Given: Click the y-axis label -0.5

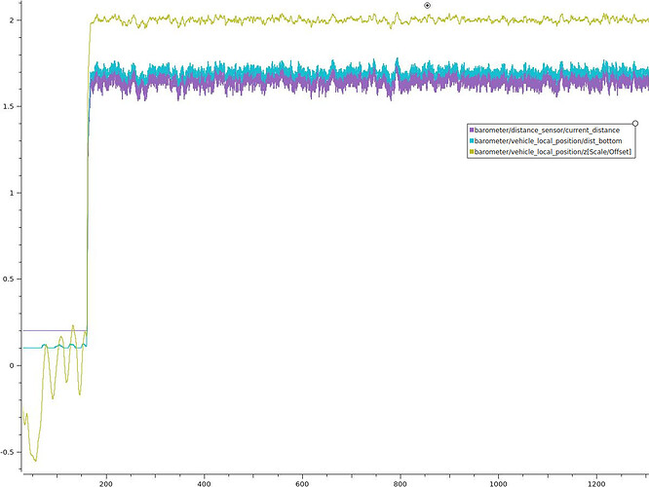Looking at the screenshot, I should point(7,452).
